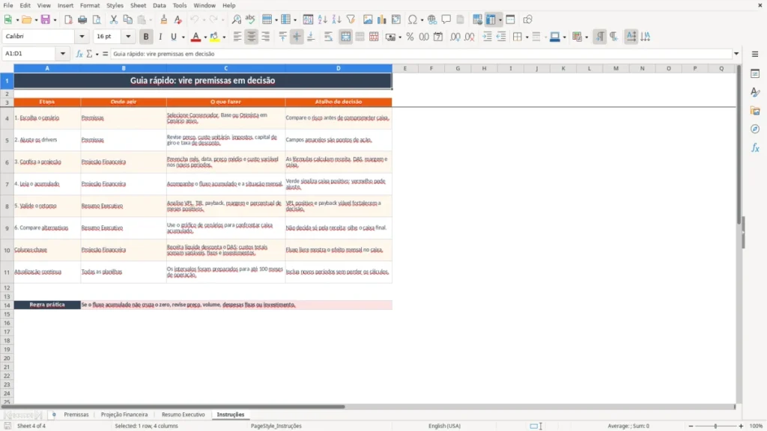Click the AutoFilter funnel icon
The width and height of the screenshot is (767, 431).
tap(351, 19)
